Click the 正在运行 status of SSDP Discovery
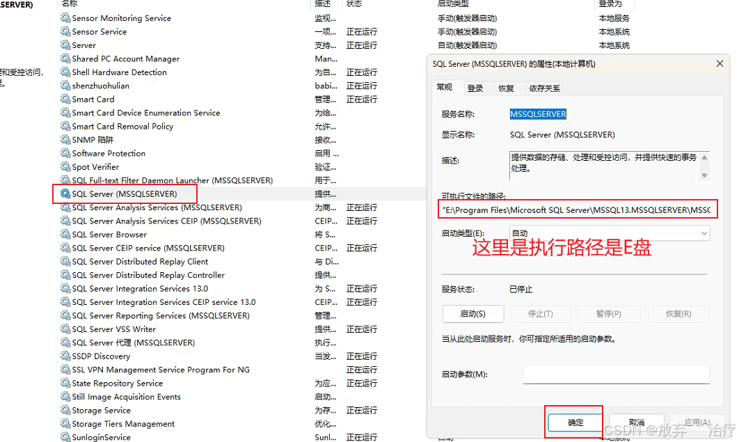 tap(361, 356)
